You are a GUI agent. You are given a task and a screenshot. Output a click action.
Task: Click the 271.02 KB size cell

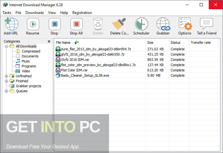coord(155,49)
